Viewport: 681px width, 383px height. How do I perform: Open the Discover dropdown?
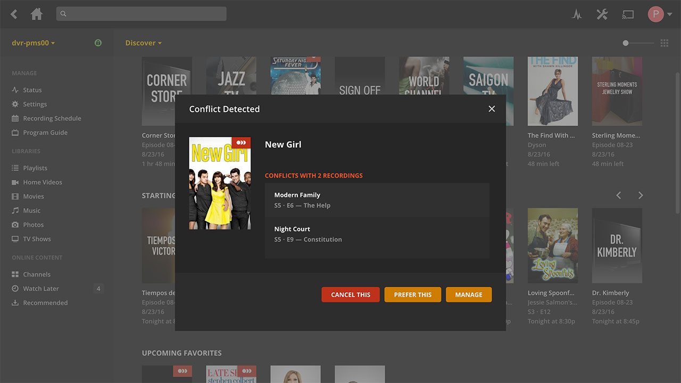pos(144,43)
